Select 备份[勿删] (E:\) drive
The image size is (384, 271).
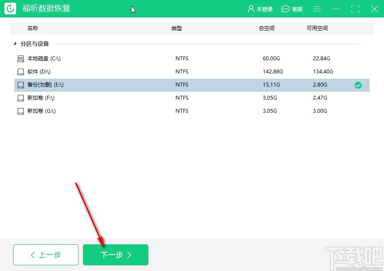(192, 85)
